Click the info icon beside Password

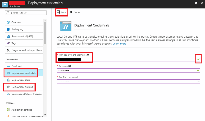pos(70,66)
